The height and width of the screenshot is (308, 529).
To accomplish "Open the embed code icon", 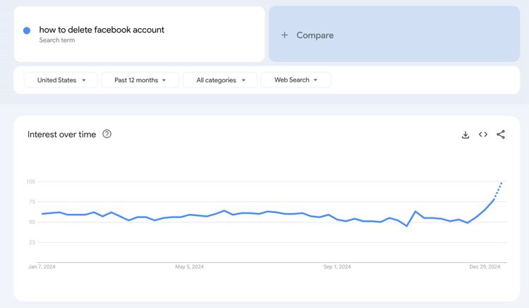I will pos(483,134).
